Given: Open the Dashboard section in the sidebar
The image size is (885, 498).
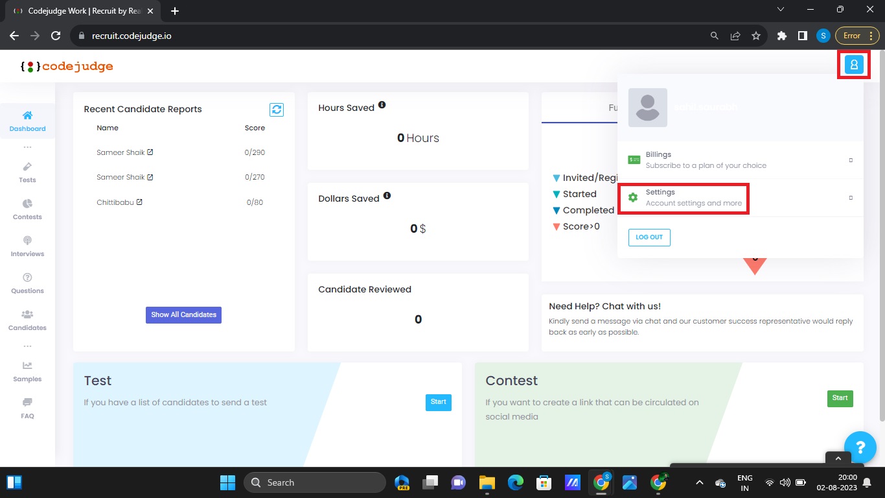Looking at the screenshot, I should click(27, 119).
